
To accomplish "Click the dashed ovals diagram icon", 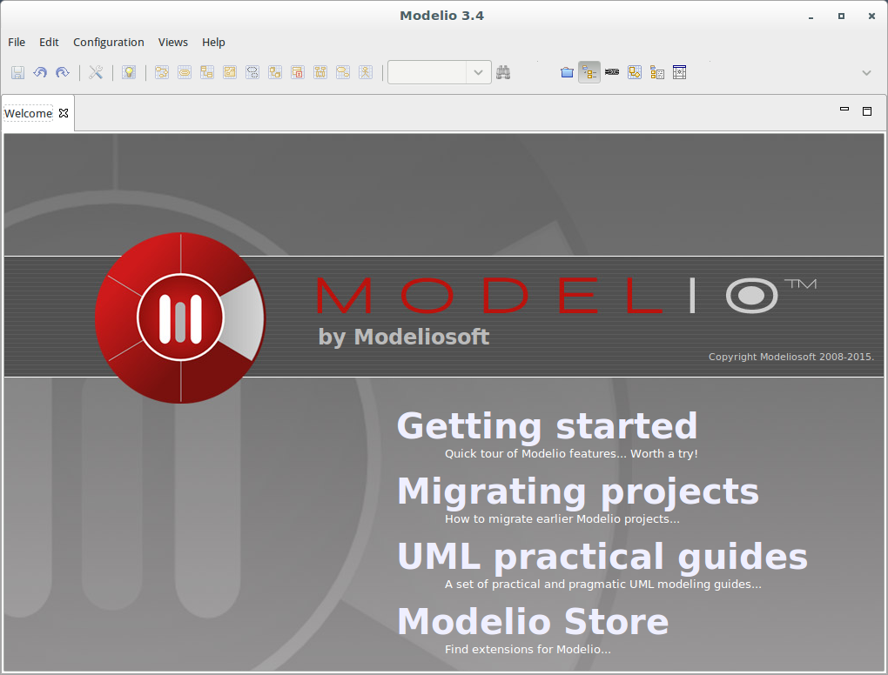I will tap(252, 72).
